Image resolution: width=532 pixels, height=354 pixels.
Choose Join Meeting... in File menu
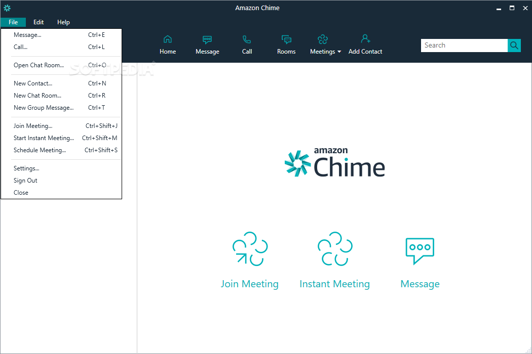(x=61, y=126)
